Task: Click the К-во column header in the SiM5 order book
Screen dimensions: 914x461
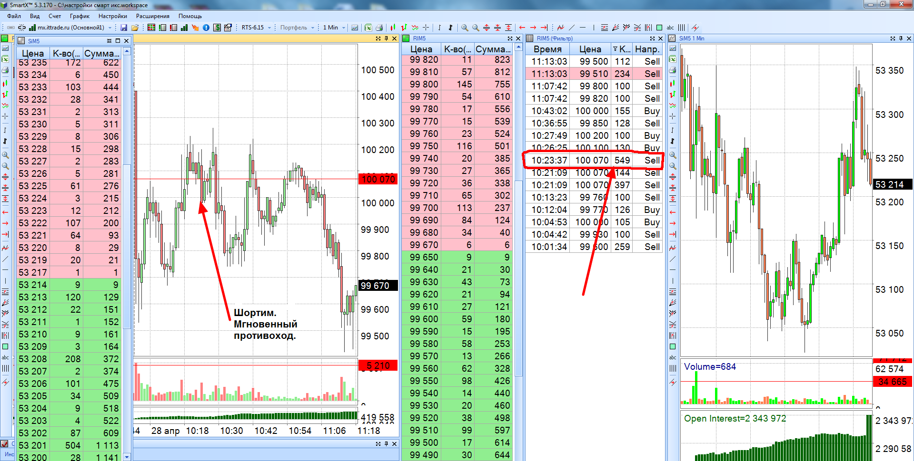Action: [66, 53]
